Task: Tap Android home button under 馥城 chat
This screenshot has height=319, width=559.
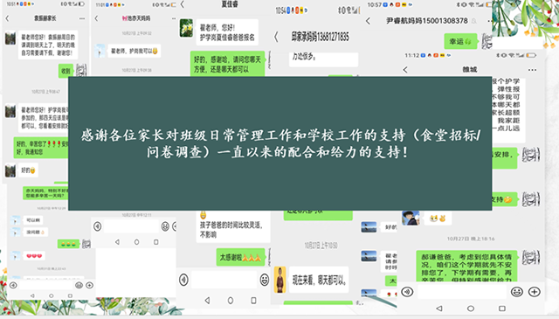Action: [471, 309]
